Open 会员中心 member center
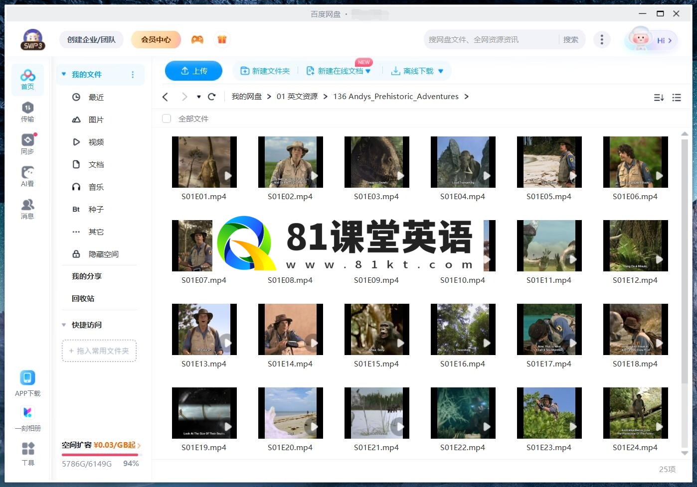Image resolution: width=697 pixels, height=487 pixels. 156,39
